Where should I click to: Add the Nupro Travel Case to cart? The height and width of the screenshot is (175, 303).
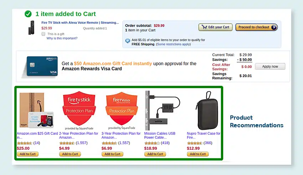[198, 154]
